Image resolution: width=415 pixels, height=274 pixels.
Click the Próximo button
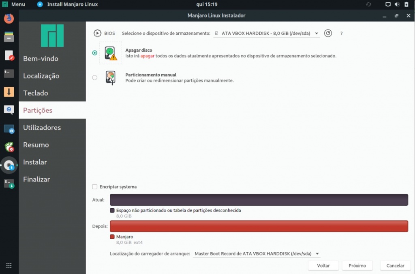click(x=357, y=265)
